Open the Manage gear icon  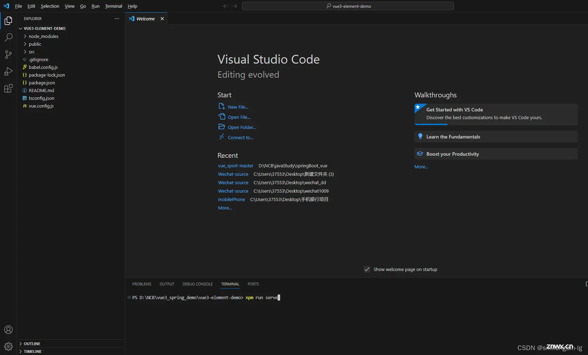(8, 347)
